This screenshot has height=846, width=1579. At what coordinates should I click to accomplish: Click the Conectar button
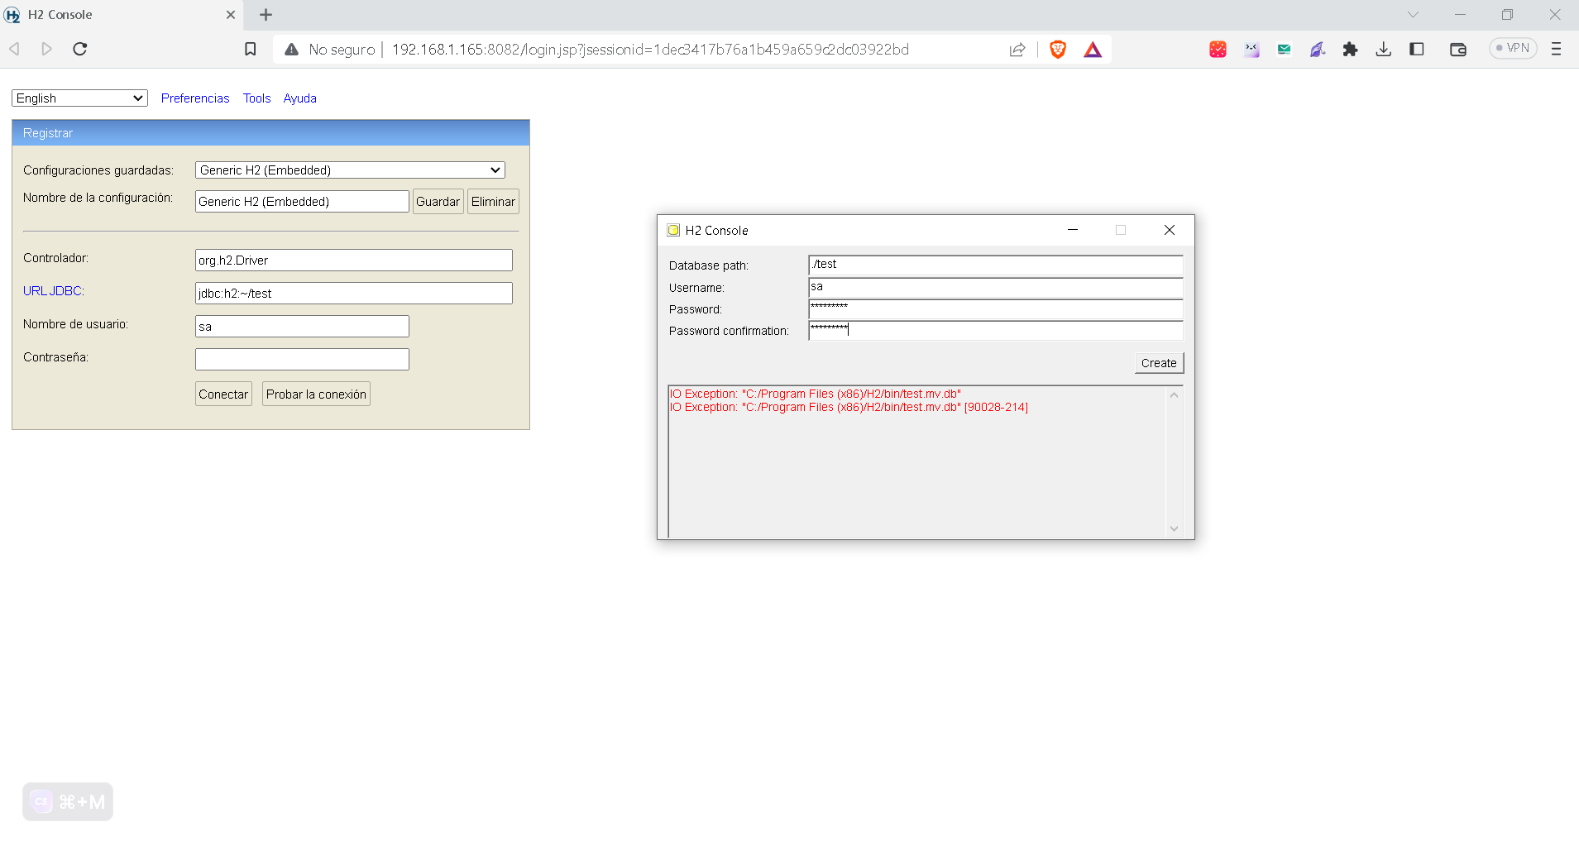[x=223, y=394]
